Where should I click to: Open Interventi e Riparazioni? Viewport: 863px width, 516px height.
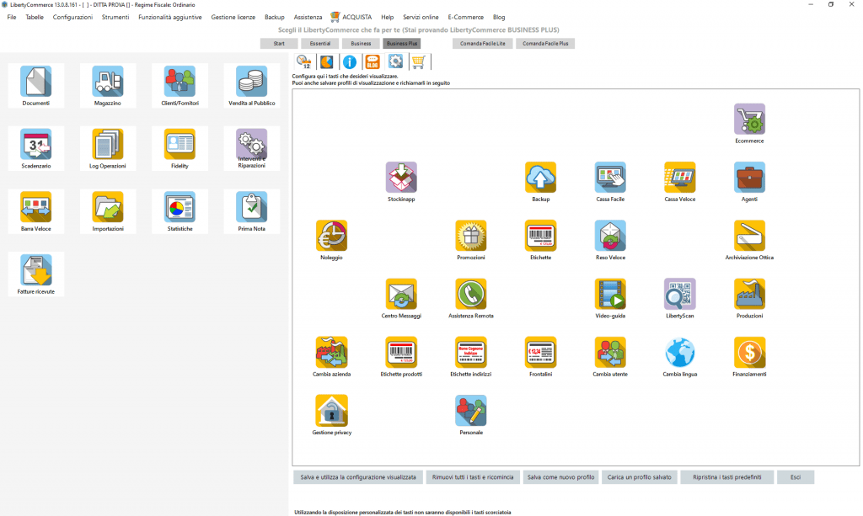point(251,148)
